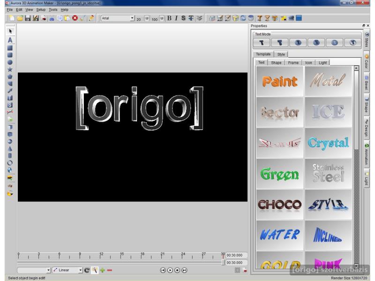Open the 100 value dropdown arrow

point(162,18)
